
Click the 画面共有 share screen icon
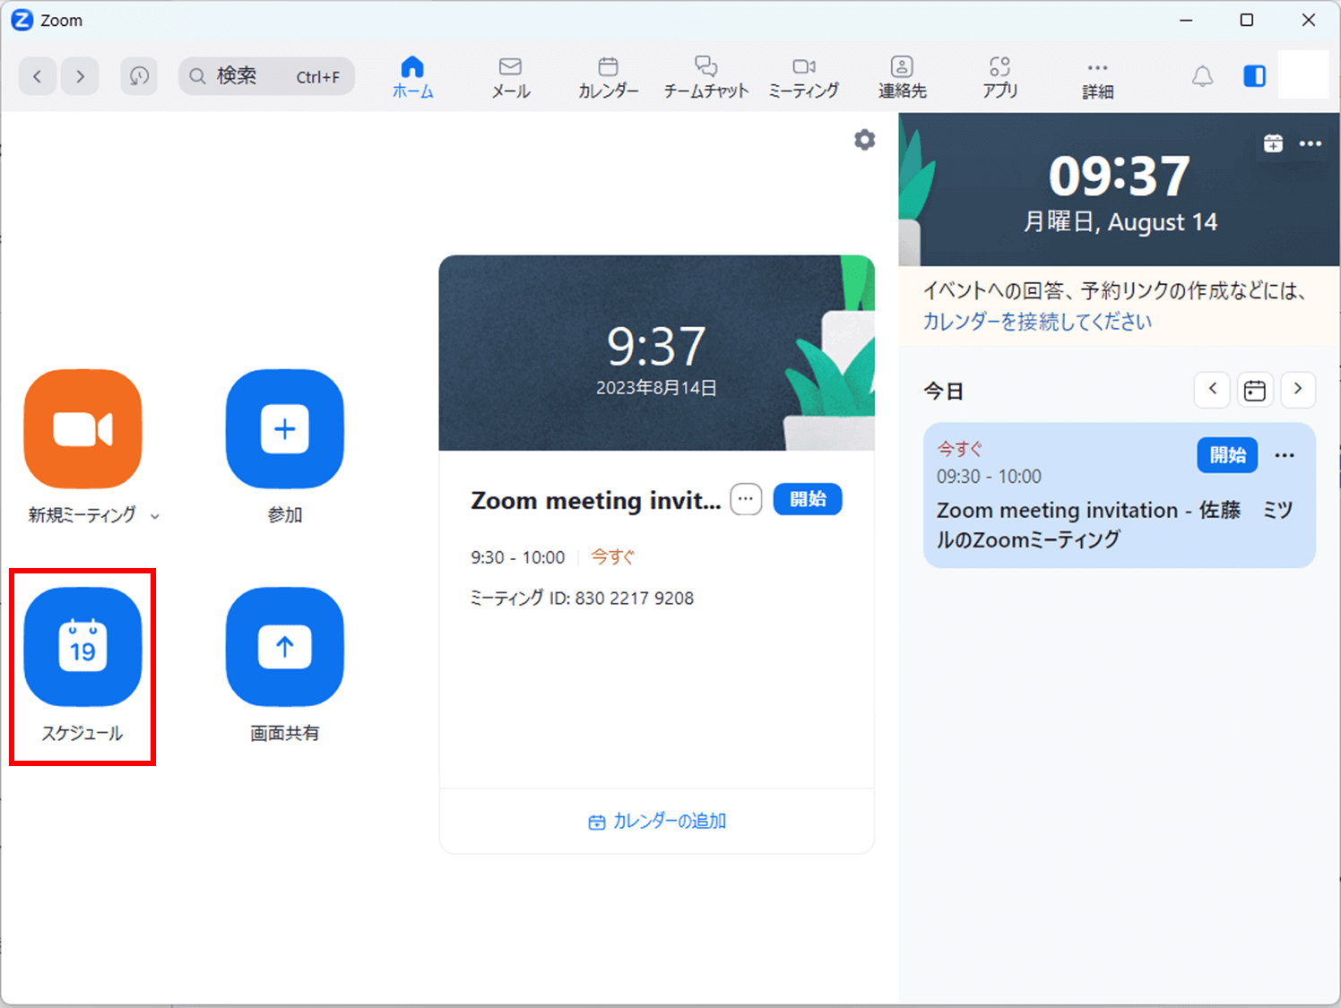click(285, 647)
